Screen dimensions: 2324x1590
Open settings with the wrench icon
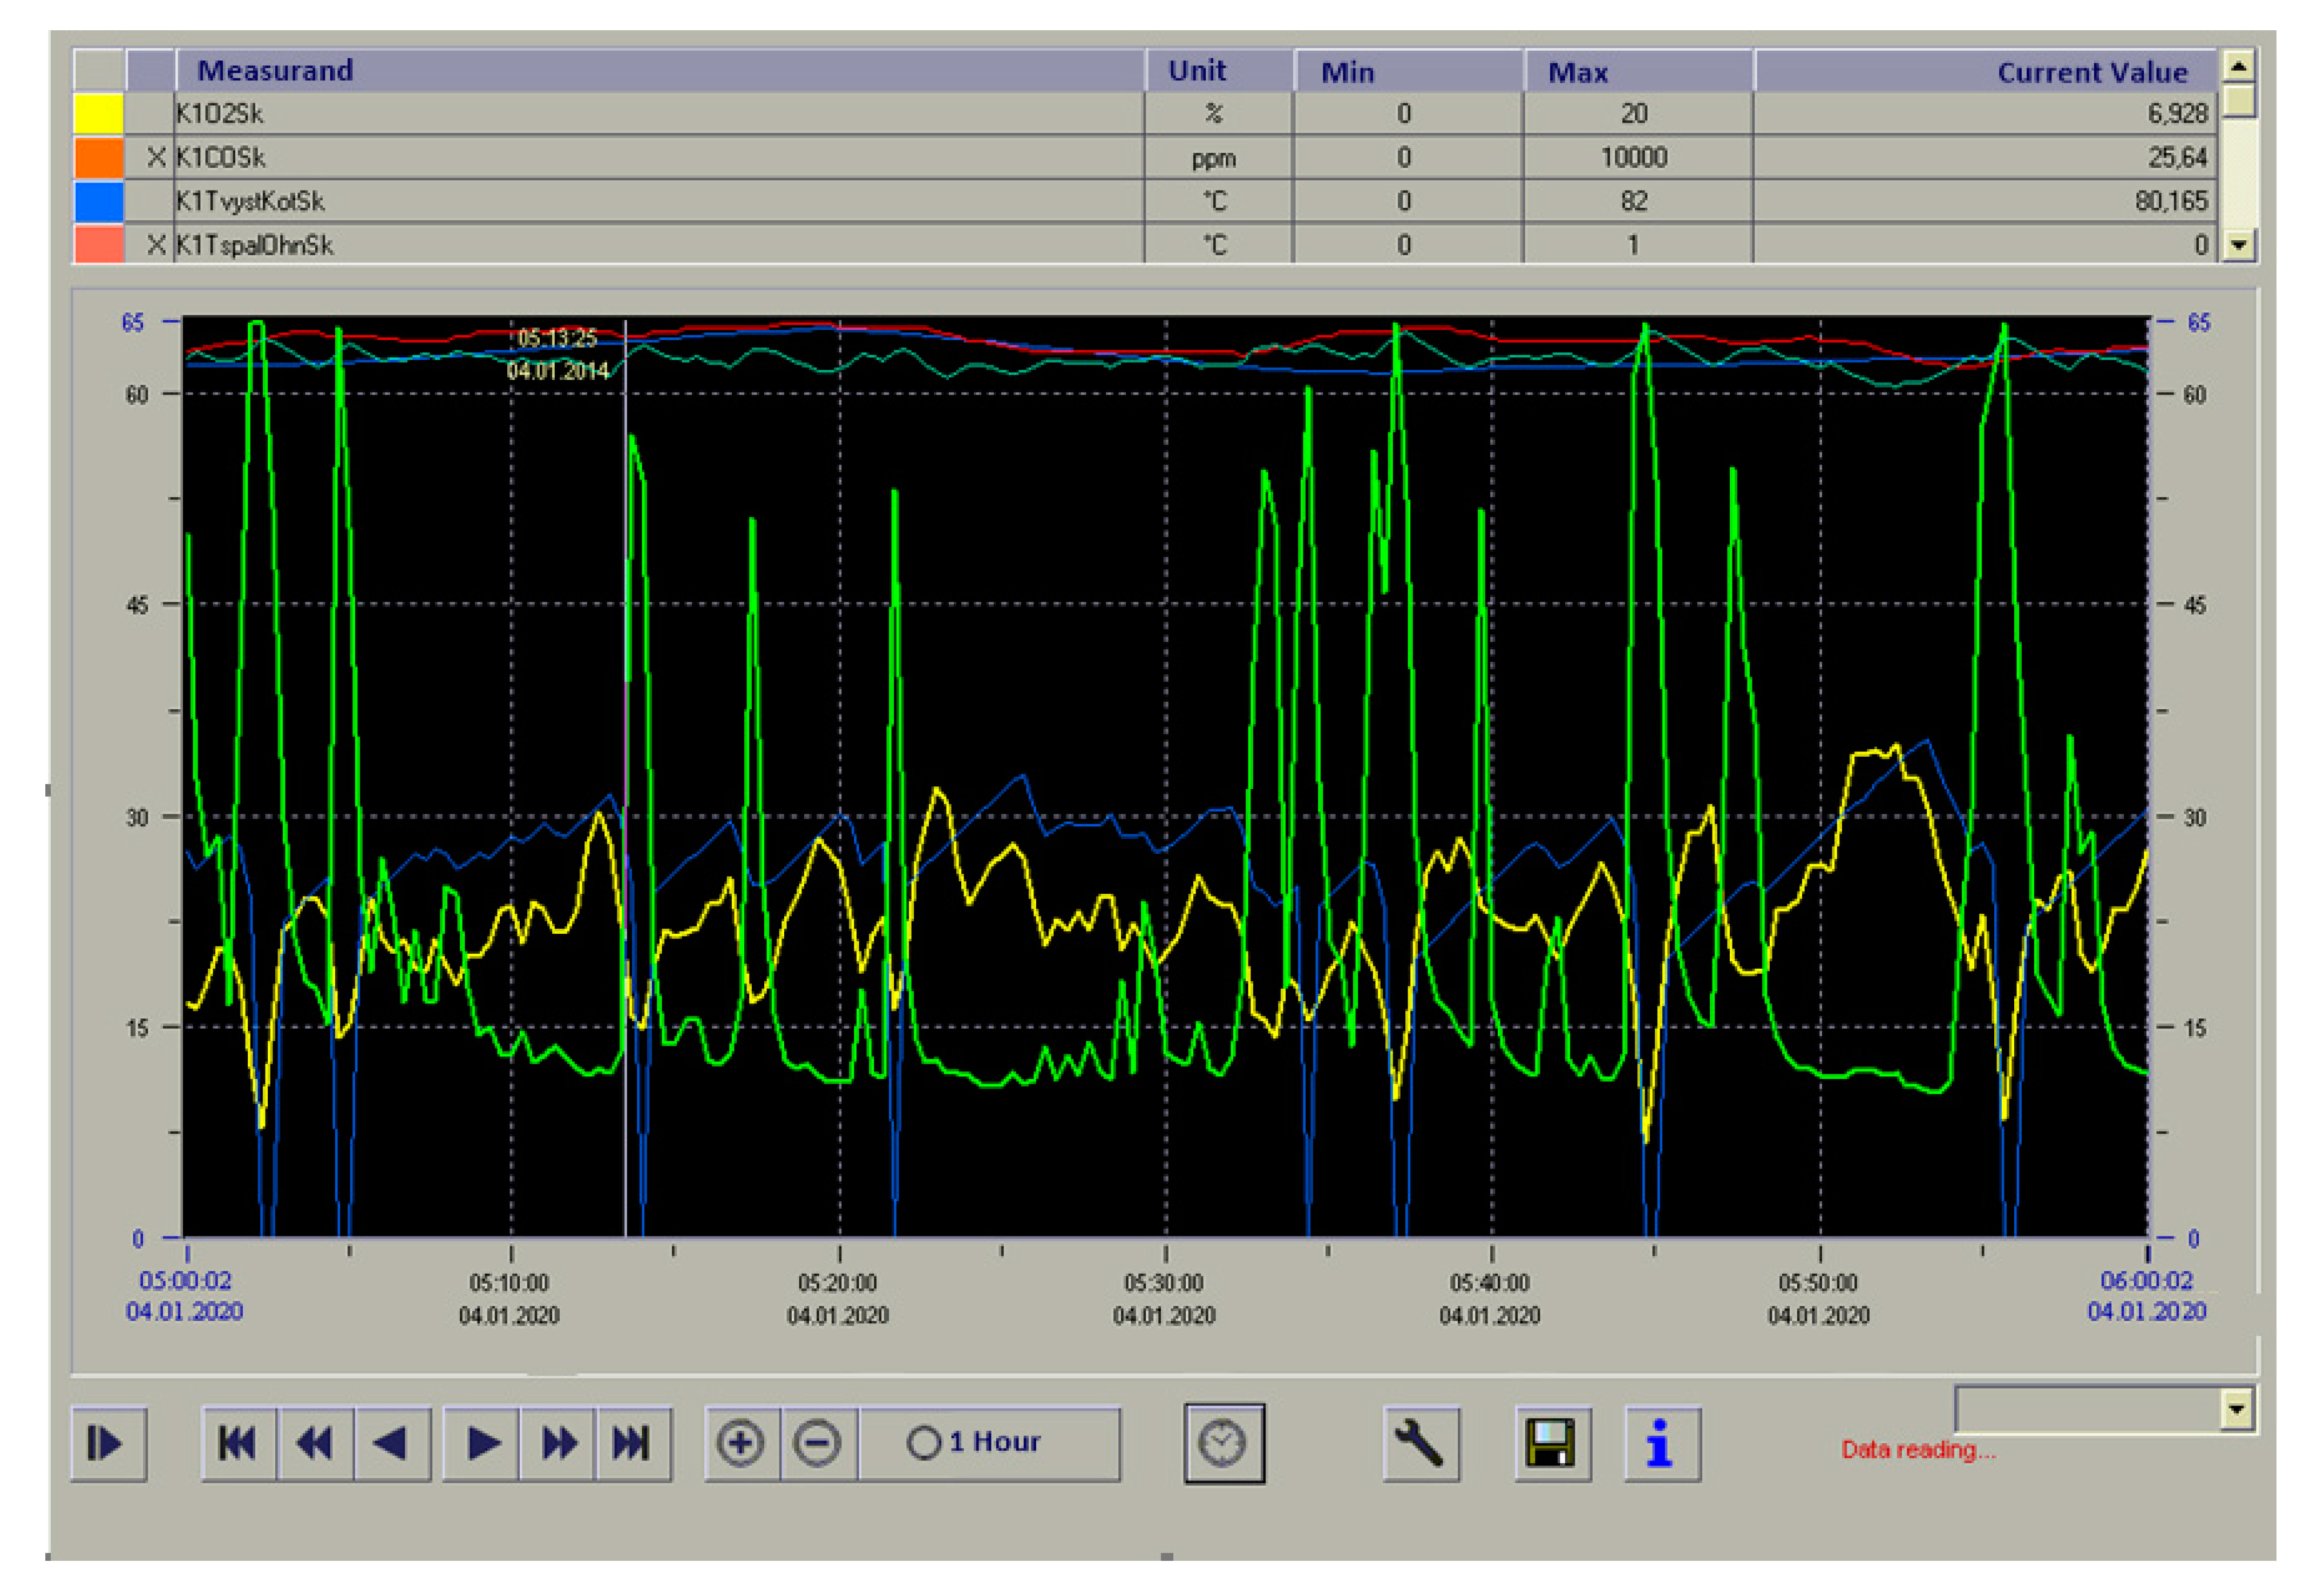pos(1420,1443)
